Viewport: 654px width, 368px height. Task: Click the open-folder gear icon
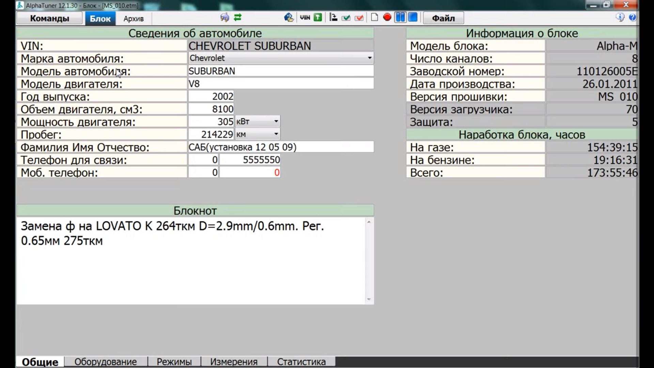tap(289, 17)
